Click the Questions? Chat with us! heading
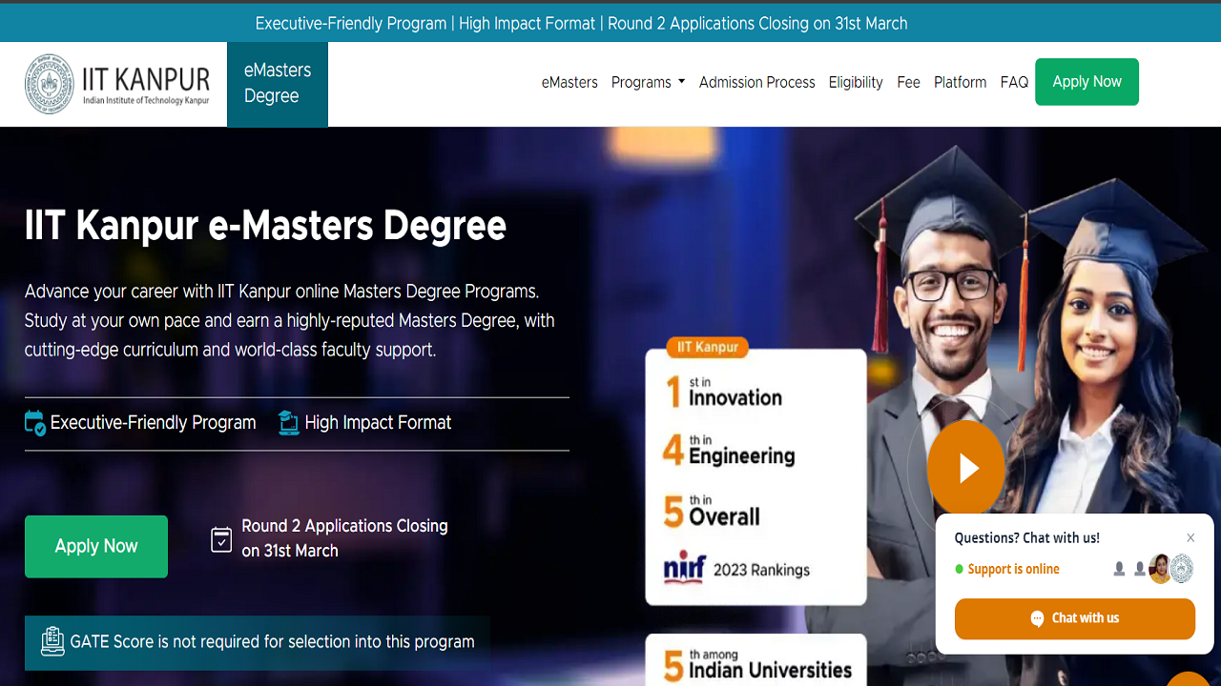 click(1027, 538)
